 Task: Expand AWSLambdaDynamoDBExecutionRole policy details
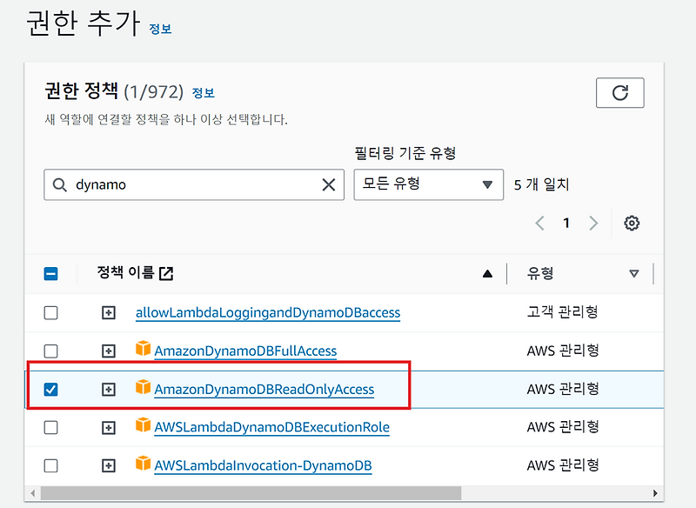point(108,427)
